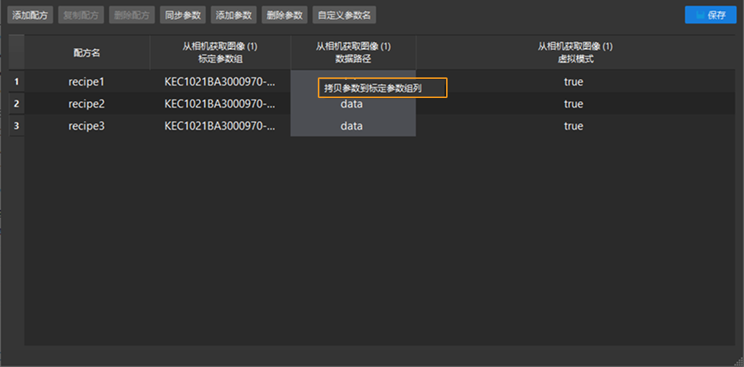This screenshot has width=744, height=367.
Task: Click the 添加配方 button
Action: [30, 15]
